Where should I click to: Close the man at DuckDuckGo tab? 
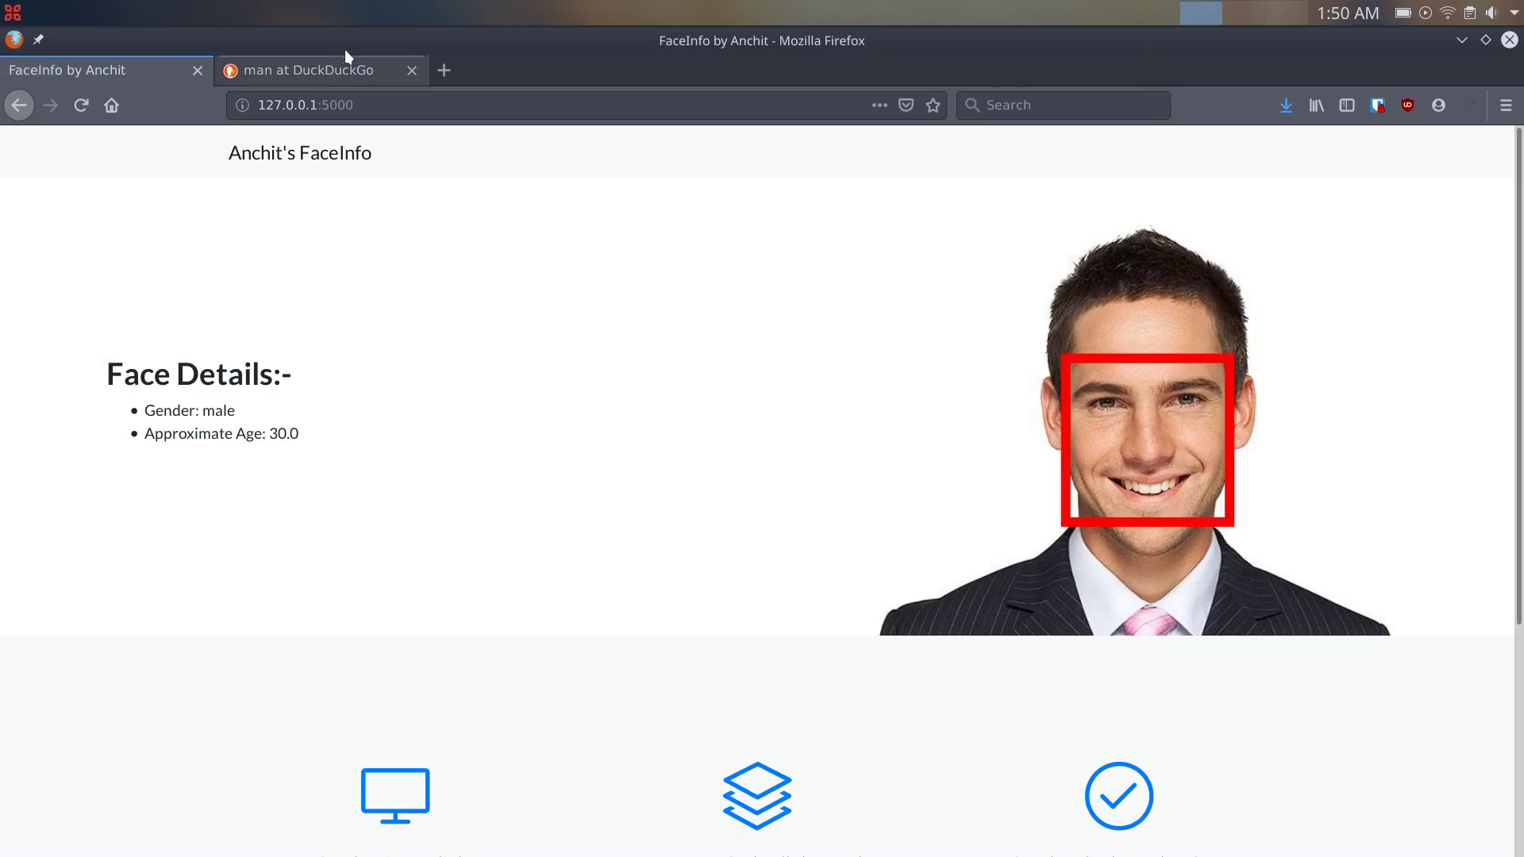pyautogui.click(x=412, y=70)
